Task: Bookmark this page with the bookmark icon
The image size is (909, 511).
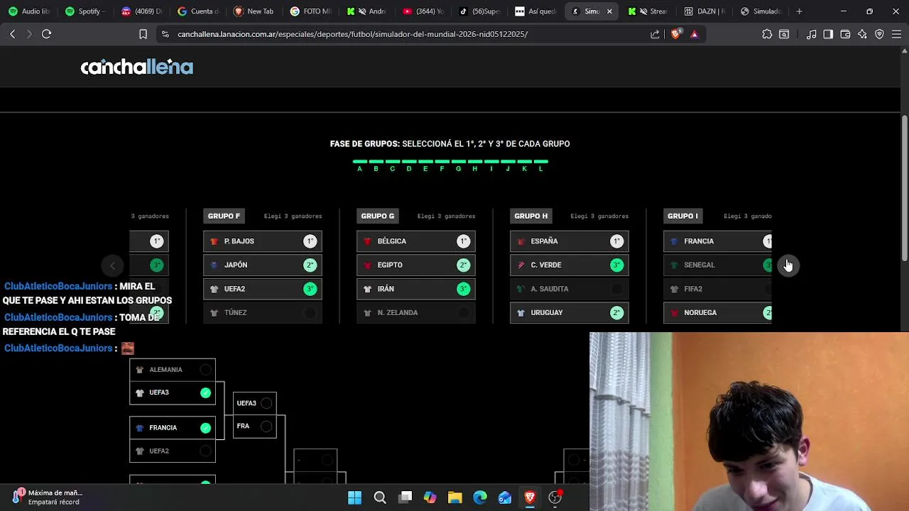Action: tap(143, 34)
